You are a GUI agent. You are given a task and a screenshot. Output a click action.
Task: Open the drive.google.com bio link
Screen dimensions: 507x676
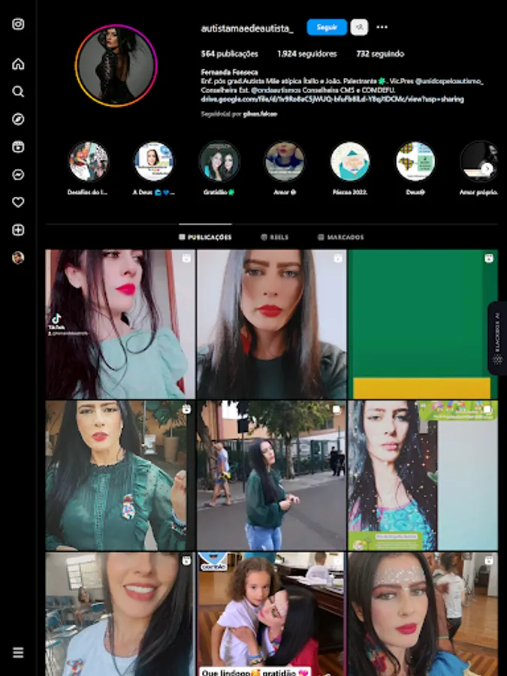pyautogui.click(x=333, y=99)
